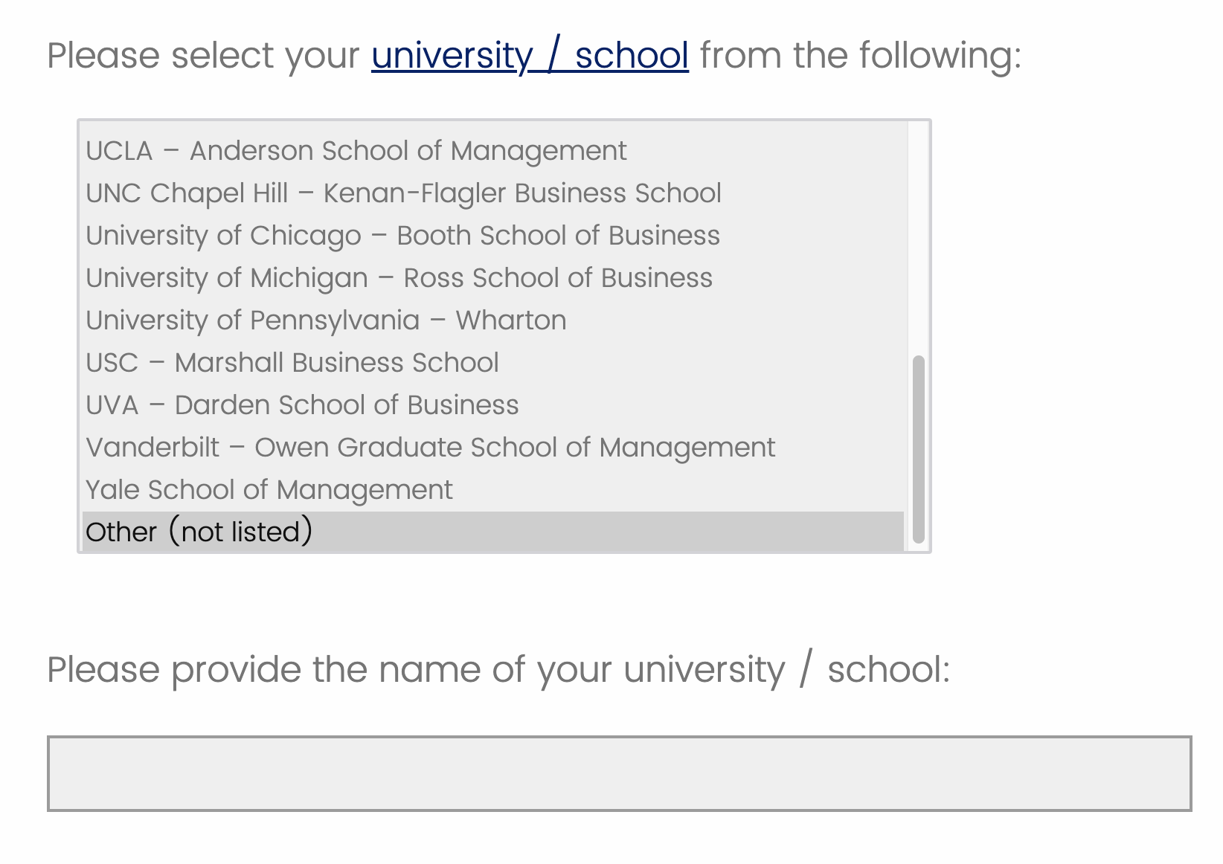Pick UVA – Darden School of Business

[x=302, y=405]
